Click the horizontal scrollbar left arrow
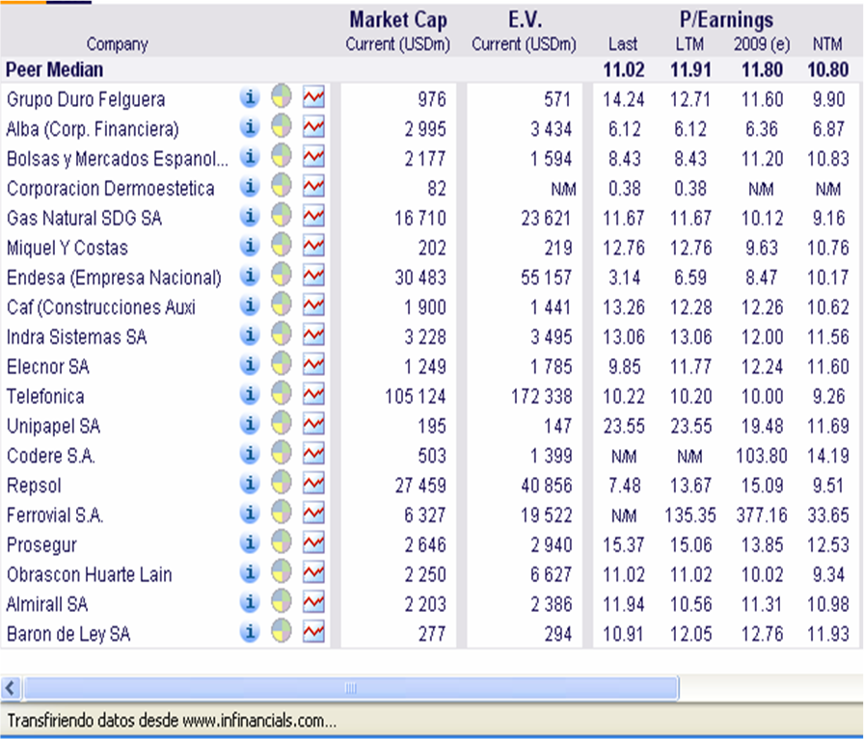Viewport: 864px width, 739px height. (x=12, y=688)
